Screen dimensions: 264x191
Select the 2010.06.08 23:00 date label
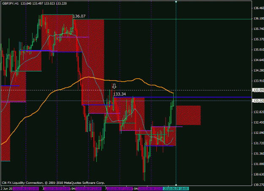(x=151, y=189)
